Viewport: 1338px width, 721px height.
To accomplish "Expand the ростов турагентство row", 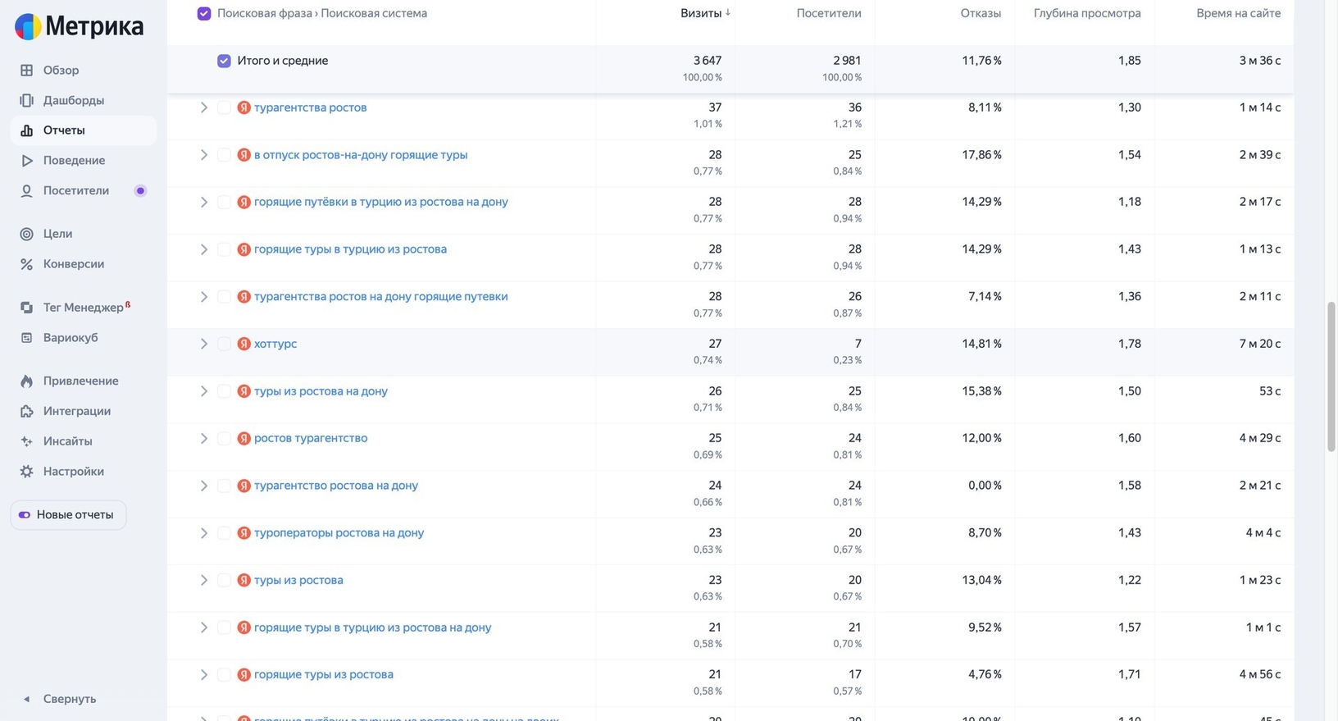I will coord(203,438).
